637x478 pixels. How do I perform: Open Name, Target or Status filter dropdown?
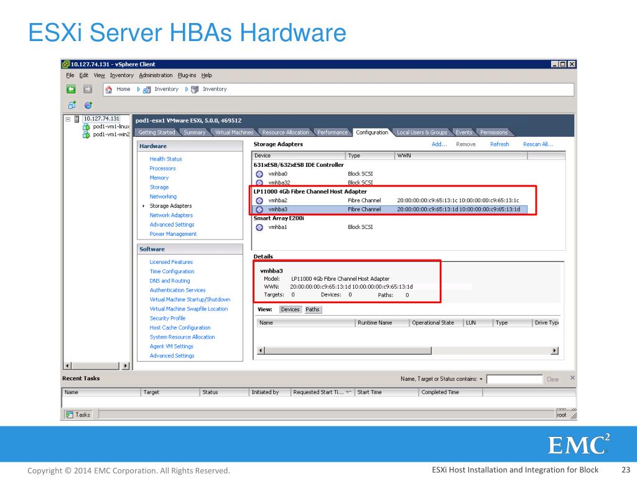[x=481, y=379]
